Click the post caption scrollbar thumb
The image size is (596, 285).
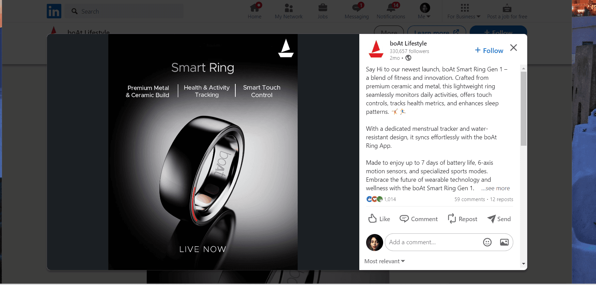523,109
